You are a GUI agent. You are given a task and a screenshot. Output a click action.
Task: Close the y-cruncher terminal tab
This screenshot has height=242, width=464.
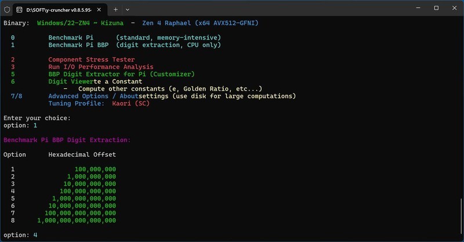tap(99, 10)
